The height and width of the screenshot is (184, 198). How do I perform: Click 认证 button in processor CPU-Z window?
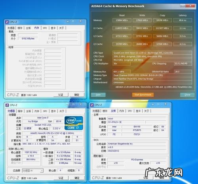(61, 178)
